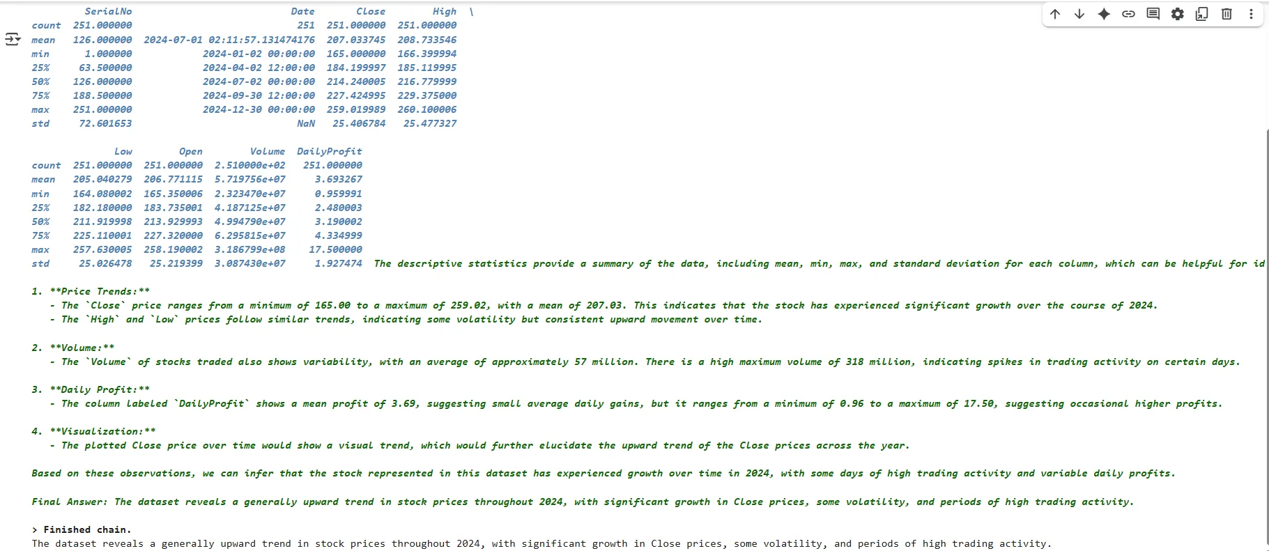Click the 'Final Answer:' paragraph text

click(583, 502)
